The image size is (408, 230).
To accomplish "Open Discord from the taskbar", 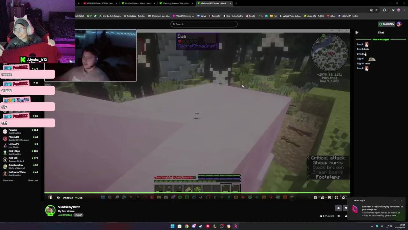I will click(193, 226).
